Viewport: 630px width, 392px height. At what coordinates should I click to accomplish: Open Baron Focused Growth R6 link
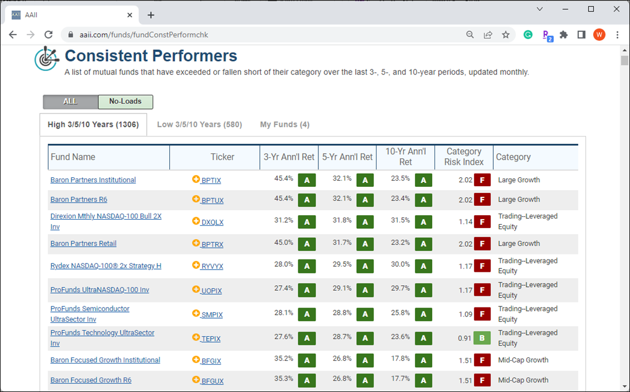click(91, 380)
